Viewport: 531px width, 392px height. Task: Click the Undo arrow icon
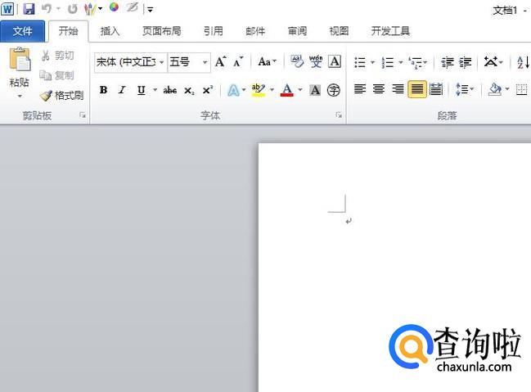point(47,9)
